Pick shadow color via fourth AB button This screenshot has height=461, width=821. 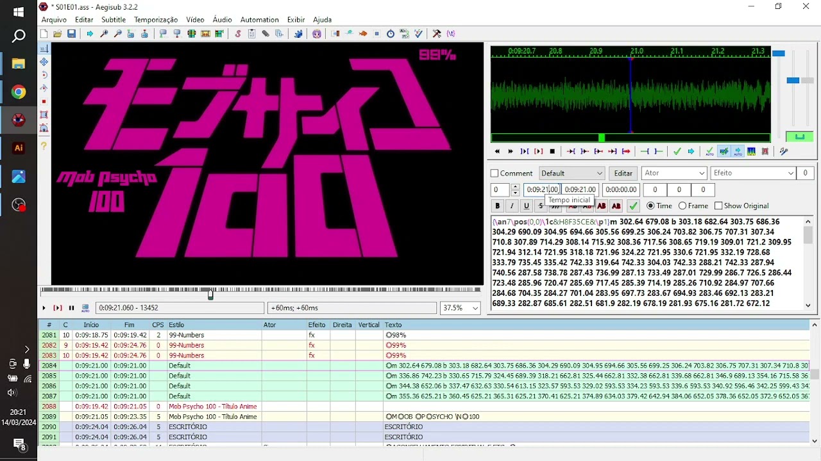point(616,206)
